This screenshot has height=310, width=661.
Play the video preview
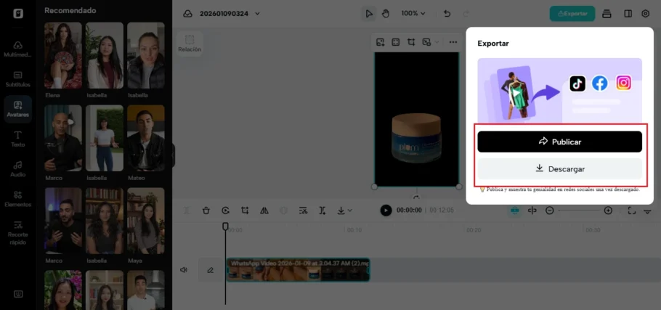[386, 211]
